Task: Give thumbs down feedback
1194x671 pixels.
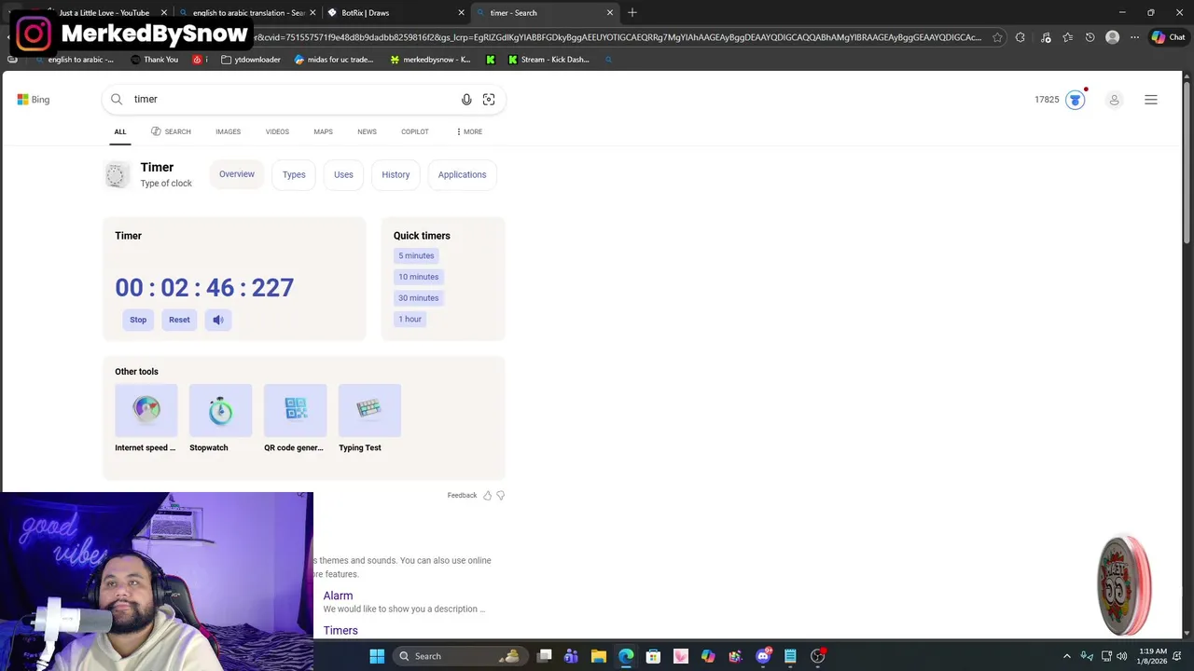Action: click(501, 496)
